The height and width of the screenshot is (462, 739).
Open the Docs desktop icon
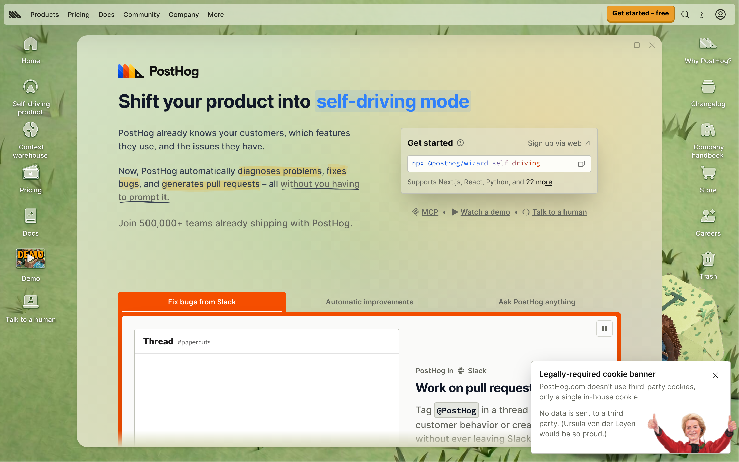31,223
